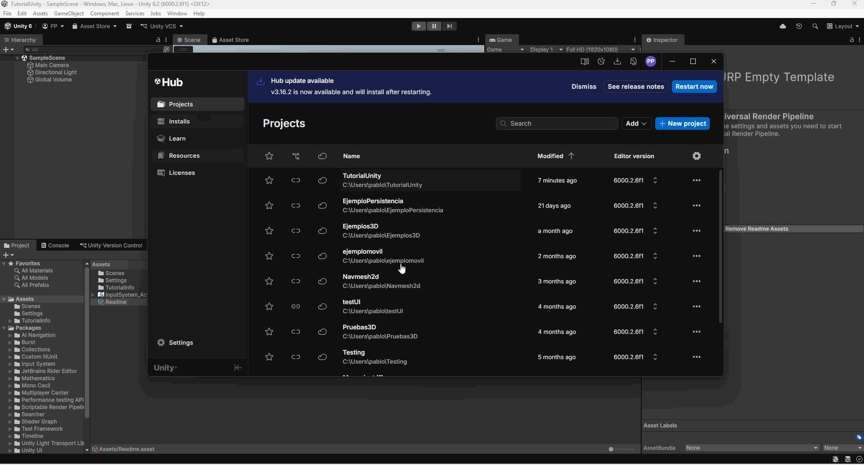Favorite the Ejemplos3D project

(269, 231)
